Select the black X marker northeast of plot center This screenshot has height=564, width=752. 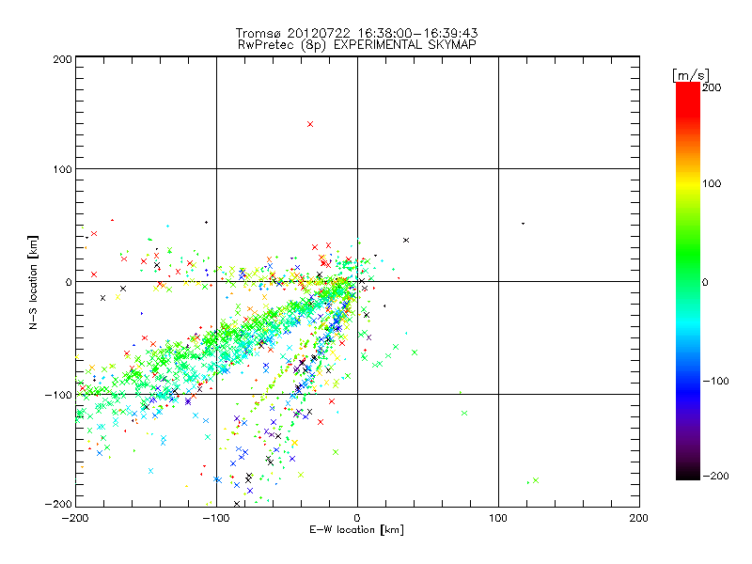406,241
